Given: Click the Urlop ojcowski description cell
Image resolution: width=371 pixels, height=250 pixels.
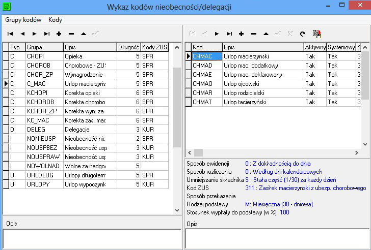Looking at the screenshot, I should (x=263, y=84).
